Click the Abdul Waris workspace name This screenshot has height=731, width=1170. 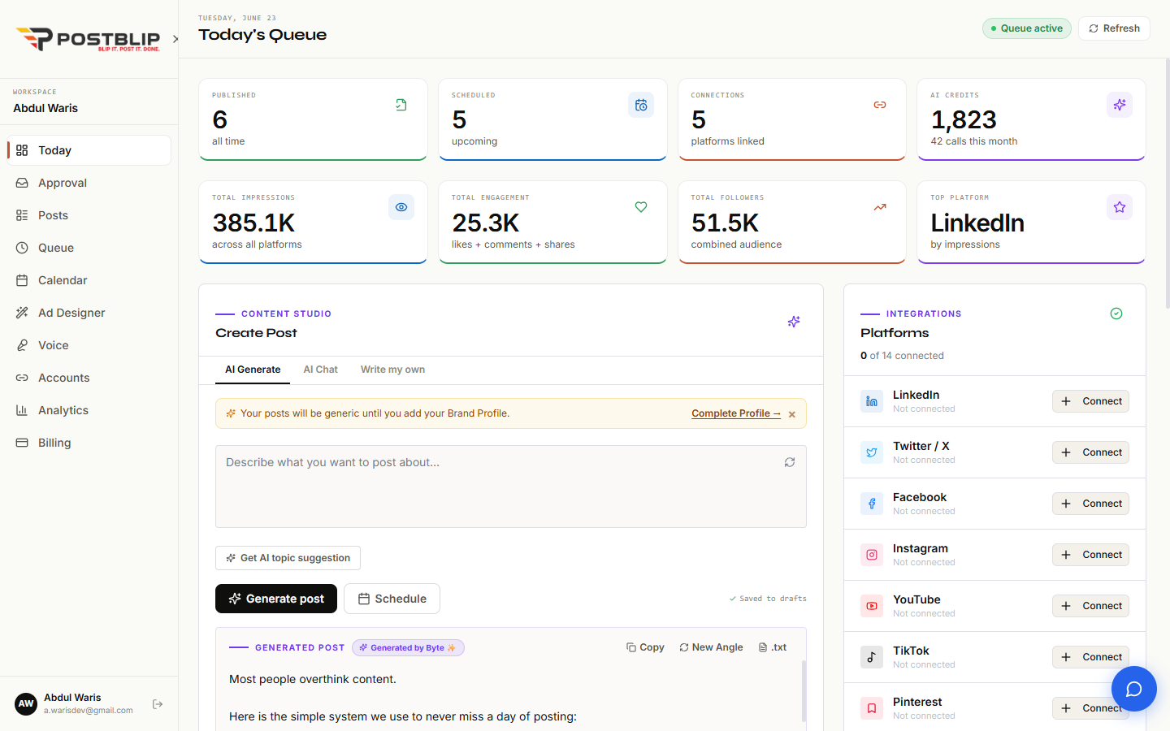(x=45, y=108)
